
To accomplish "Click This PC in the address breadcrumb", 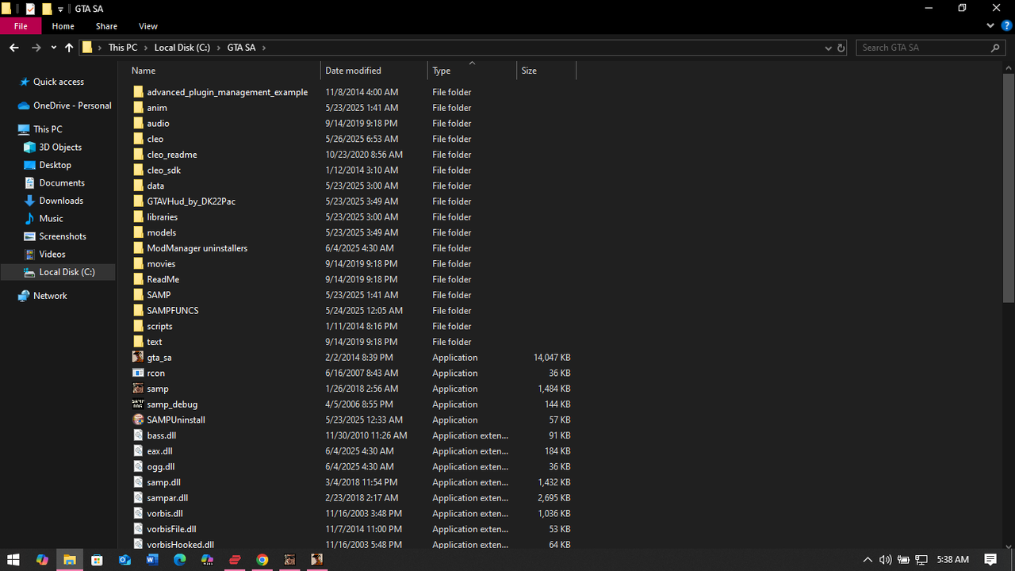I will 123,48.
